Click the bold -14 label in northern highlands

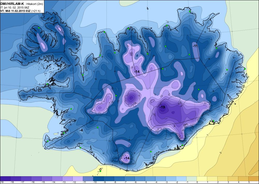137,72
